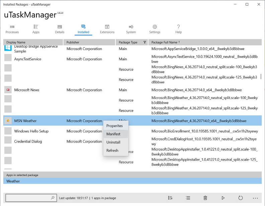The width and height of the screenshot is (265, 206).
Task: Click Microsoft.BingNews scale-125 package name
Action: click(x=204, y=80)
